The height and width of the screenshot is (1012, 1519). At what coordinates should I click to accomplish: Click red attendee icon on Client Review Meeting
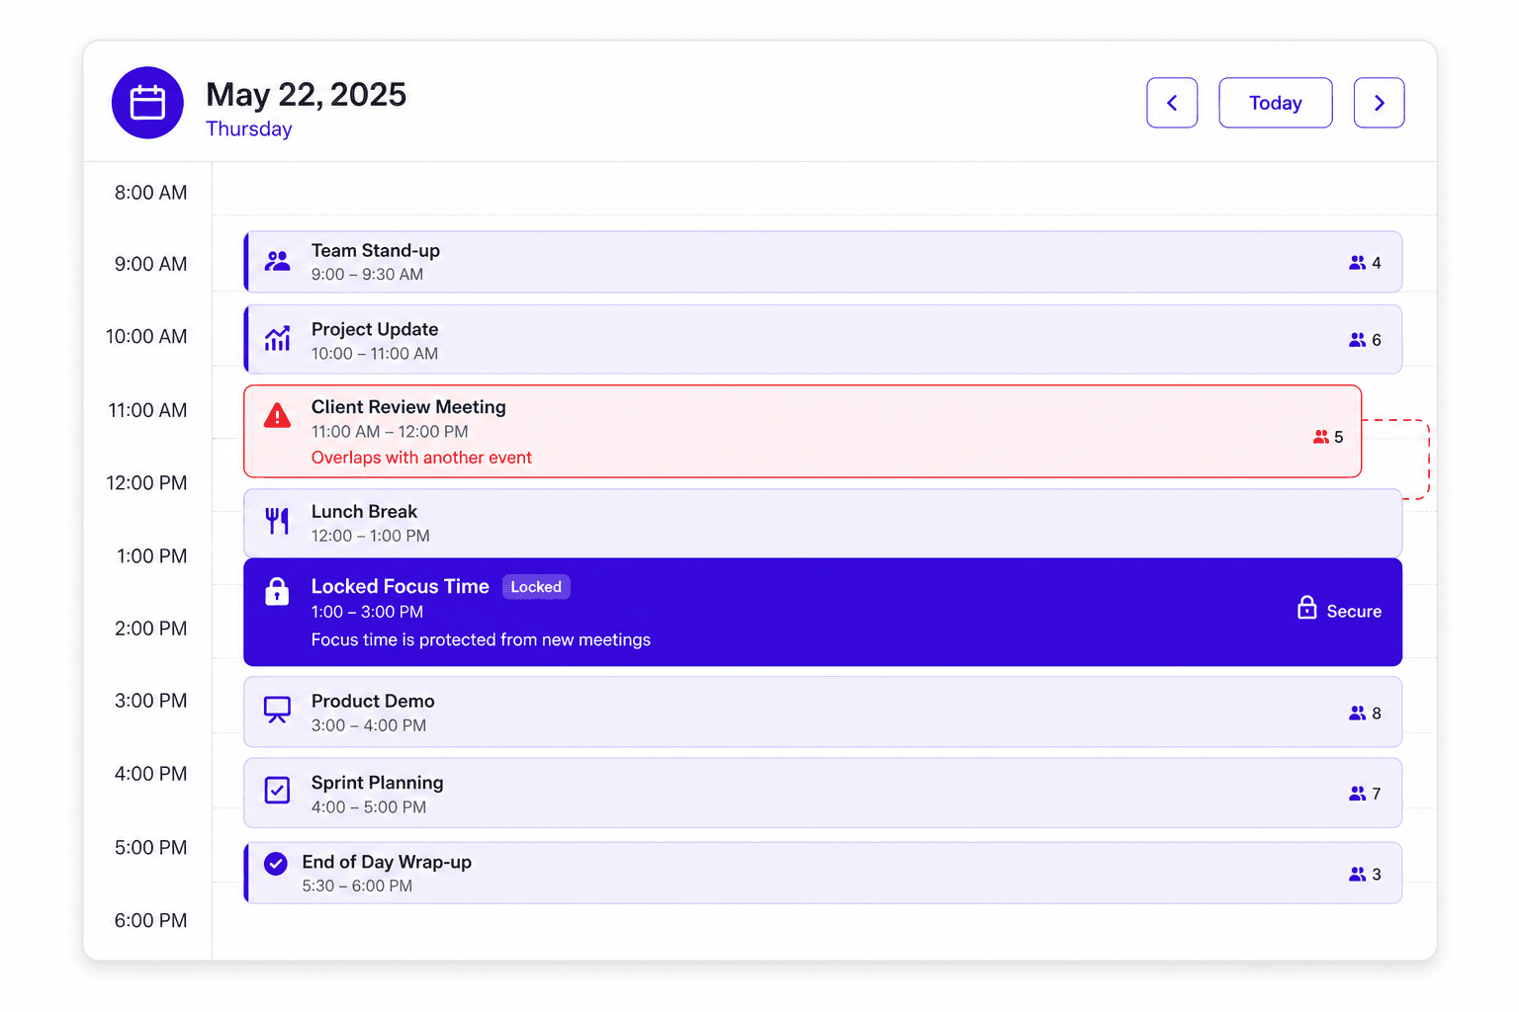[1321, 437]
